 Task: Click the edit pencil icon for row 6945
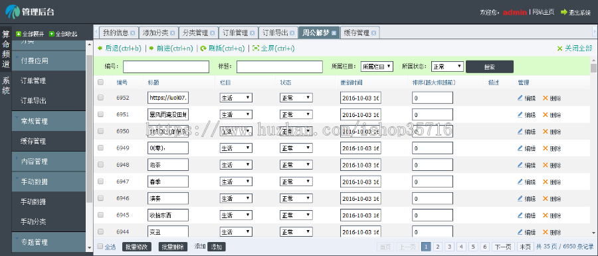[520, 215]
